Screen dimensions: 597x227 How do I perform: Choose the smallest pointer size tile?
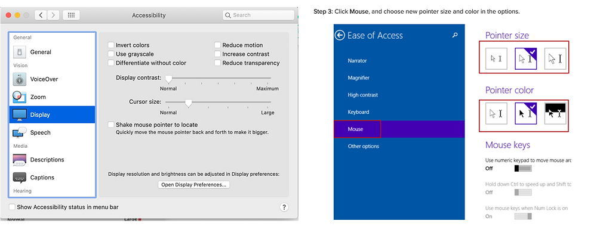point(497,58)
